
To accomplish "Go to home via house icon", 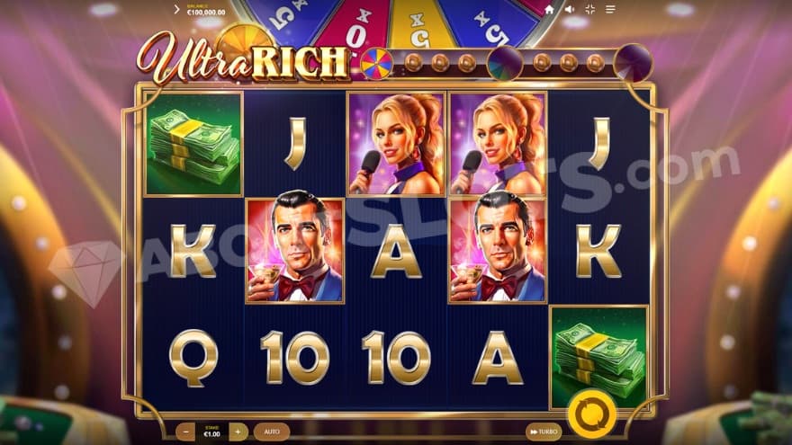I will [x=549, y=9].
